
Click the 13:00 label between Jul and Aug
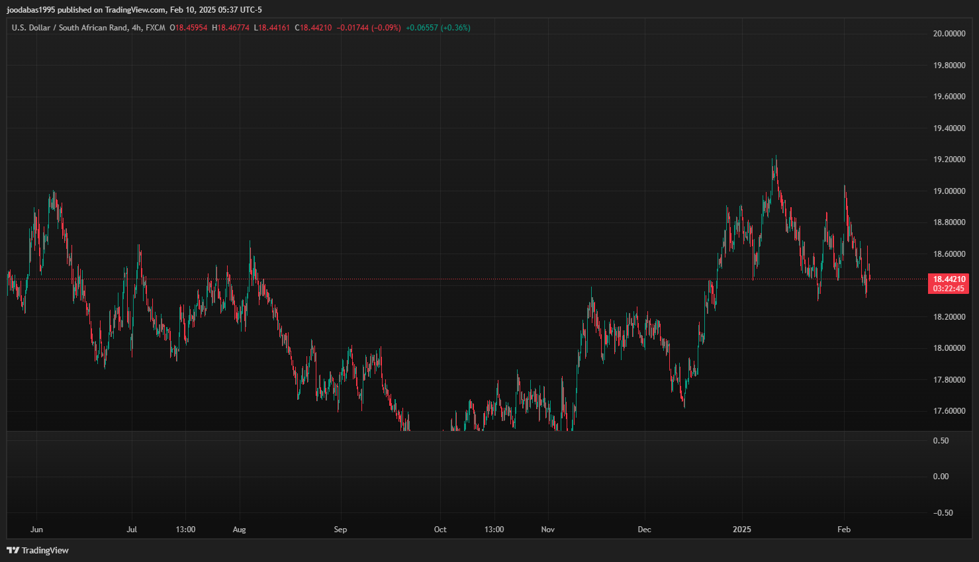185,530
